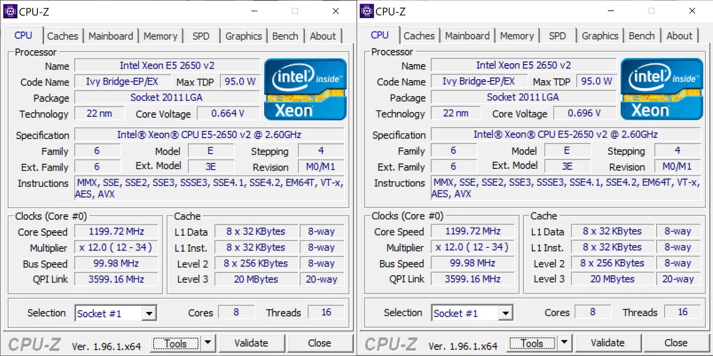Click Core Voltage value 0.696 V
This screenshot has width=713, height=356.
(585, 113)
